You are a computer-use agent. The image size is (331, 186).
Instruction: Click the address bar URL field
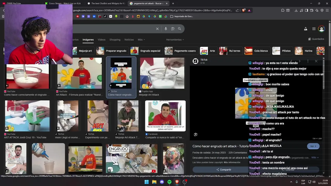(153, 10)
